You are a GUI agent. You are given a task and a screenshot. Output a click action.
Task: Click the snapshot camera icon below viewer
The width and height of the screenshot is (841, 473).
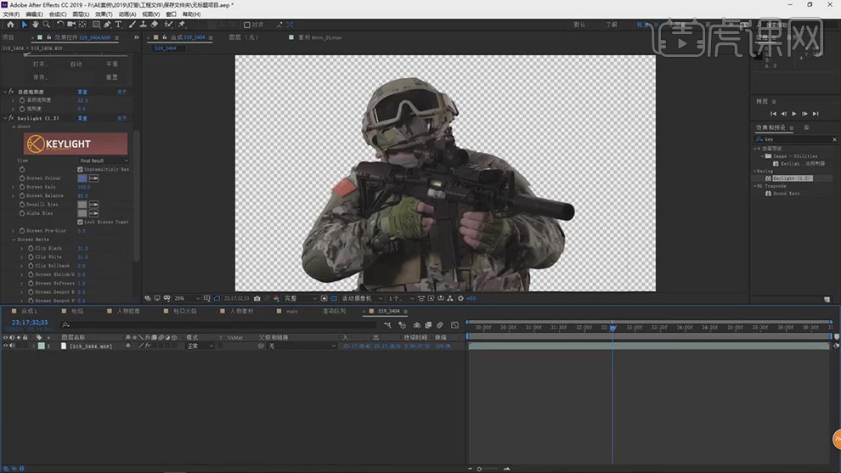coord(257,299)
